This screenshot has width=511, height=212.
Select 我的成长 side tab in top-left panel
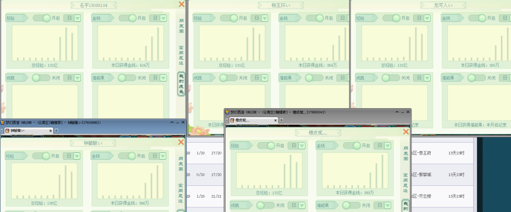[x=181, y=84]
